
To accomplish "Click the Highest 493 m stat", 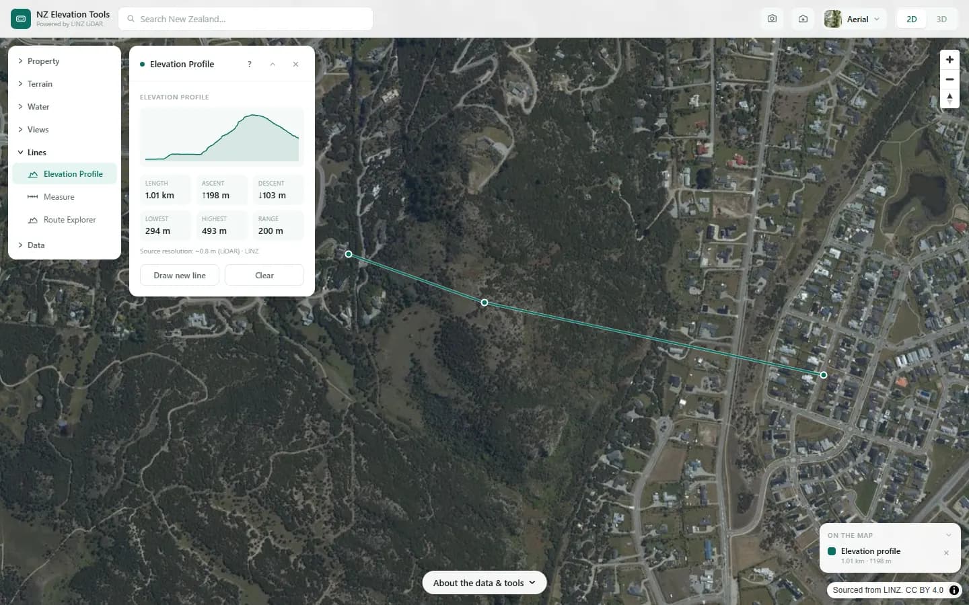I will (222, 225).
